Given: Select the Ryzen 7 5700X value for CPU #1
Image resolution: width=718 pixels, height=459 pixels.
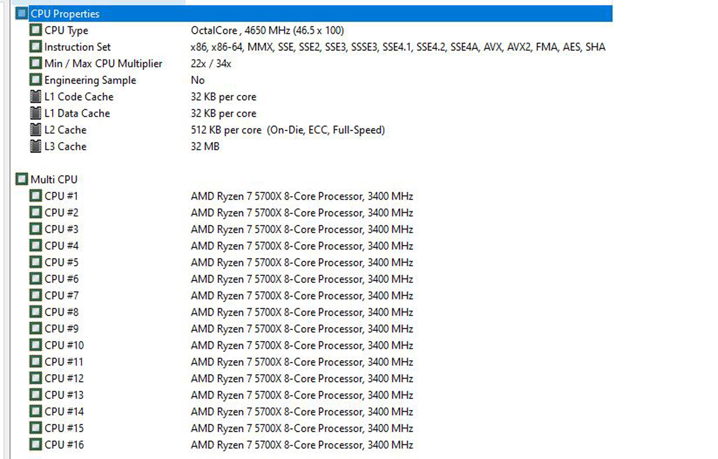Looking at the screenshot, I should click(302, 196).
